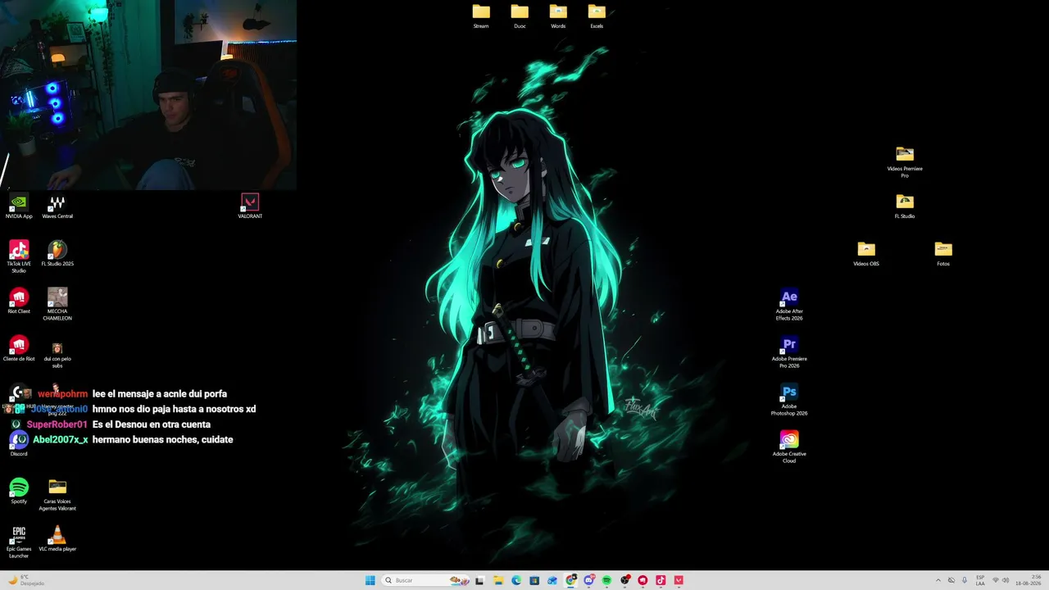Select the Words desktop folder
Viewport: 1049px width, 590px height.
[558, 16]
